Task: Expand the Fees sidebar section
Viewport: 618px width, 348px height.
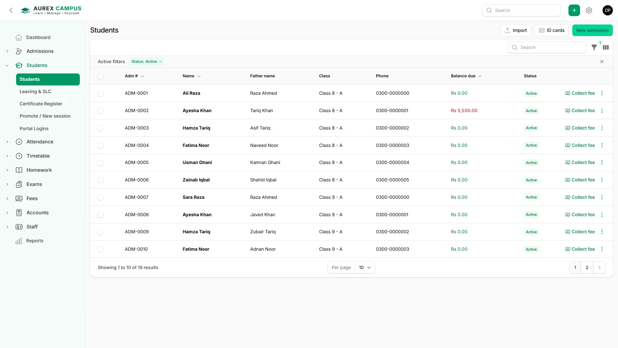Action: [7, 198]
